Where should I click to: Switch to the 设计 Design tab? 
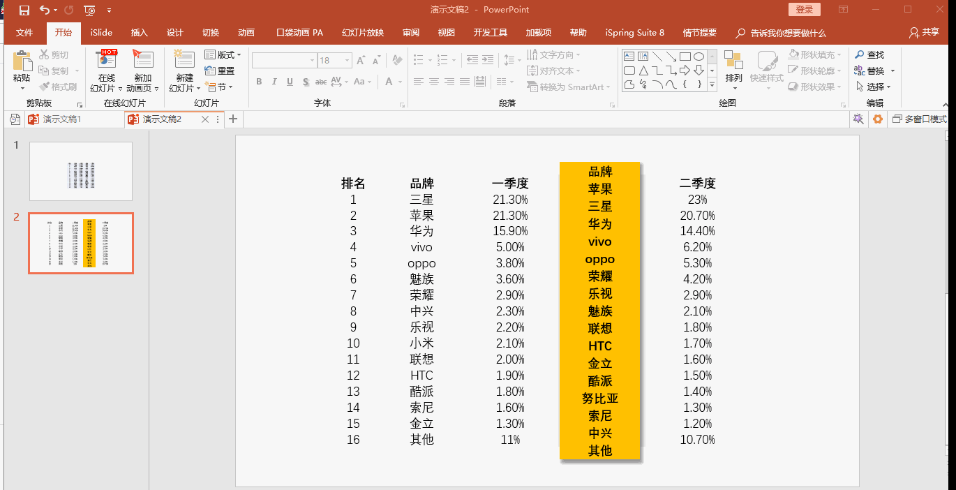[x=175, y=33]
